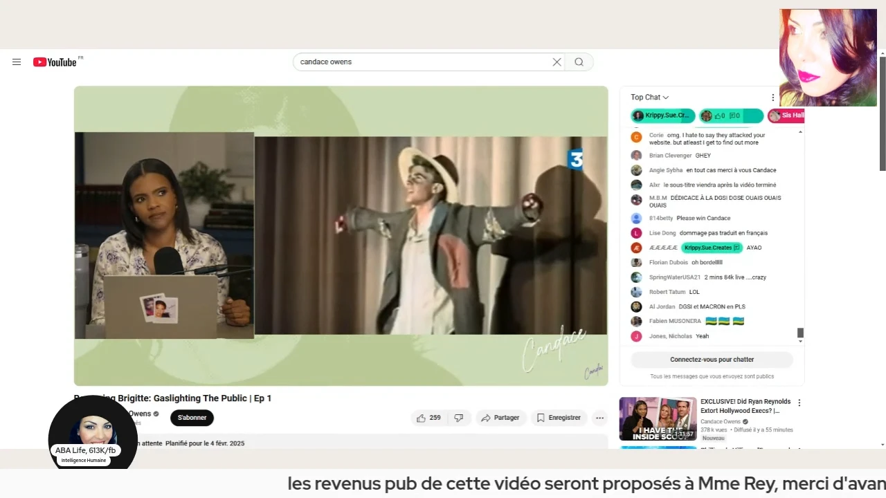Viewport: 886px width, 498px height.
Task: Expand the Top Chat dropdown
Action: (649, 98)
